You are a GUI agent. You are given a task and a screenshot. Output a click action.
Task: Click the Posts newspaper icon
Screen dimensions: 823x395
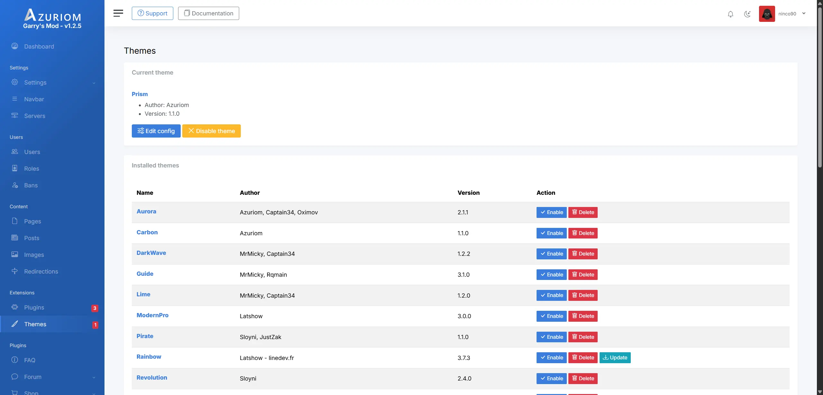[x=14, y=238]
